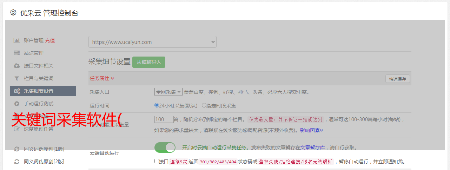Click the 采集细节设置 page heading
The height and width of the screenshot is (170, 450).
[110, 62]
